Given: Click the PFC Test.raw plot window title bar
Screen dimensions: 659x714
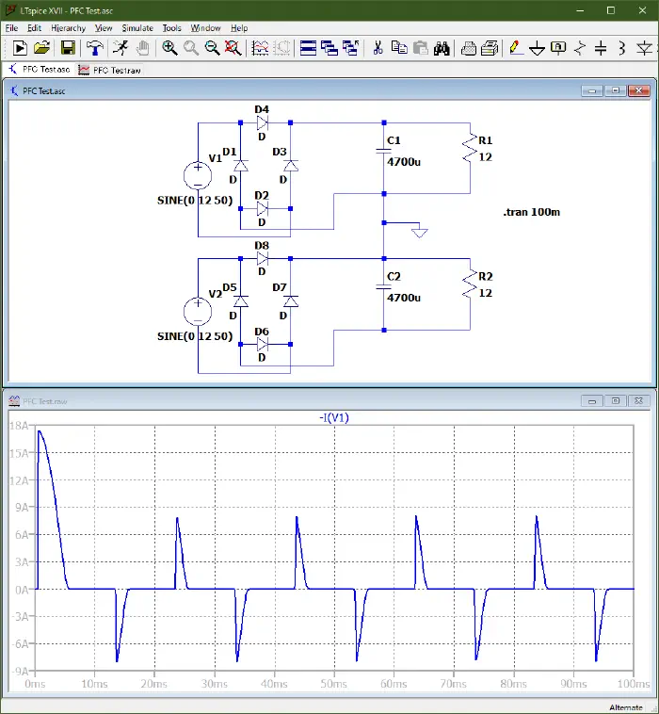Looking at the screenshot, I should (282, 400).
